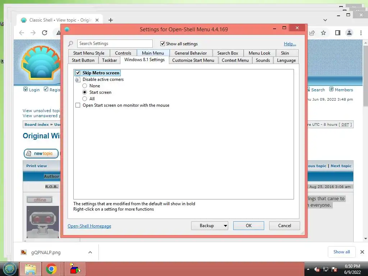
Task: Click the R.O.B. robot avatar image
Action: coord(43,222)
